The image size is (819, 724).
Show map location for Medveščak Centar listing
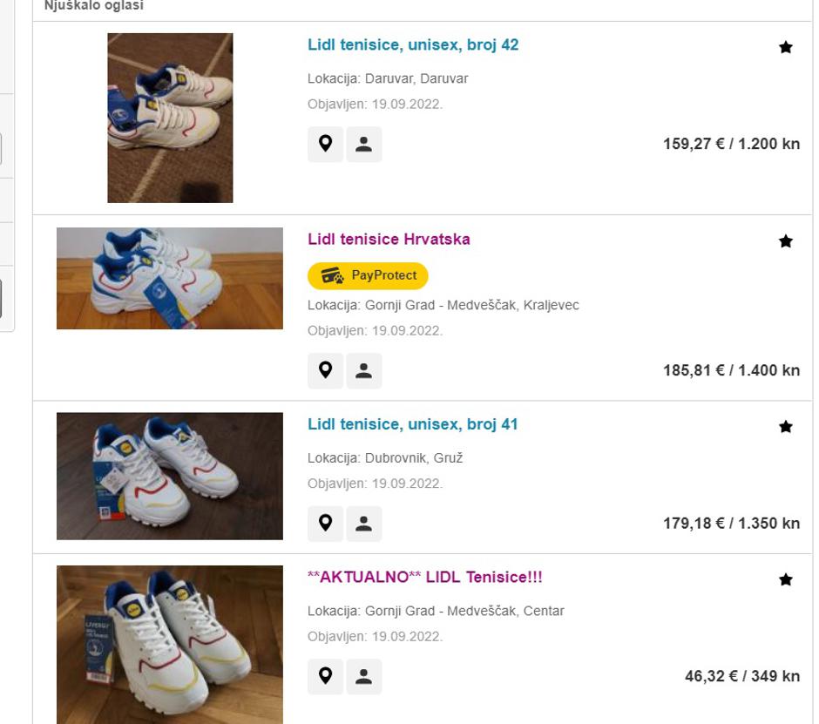point(326,676)
